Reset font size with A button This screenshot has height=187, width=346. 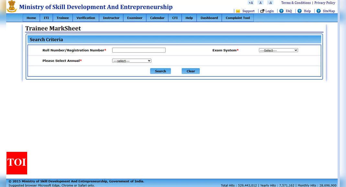pos(260,3)
